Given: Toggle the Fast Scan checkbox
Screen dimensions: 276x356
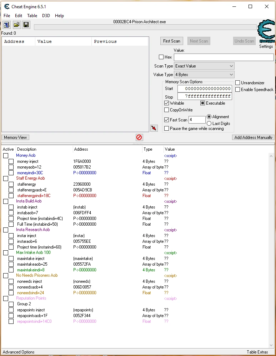Looking at the screenshot, I should point(167,120).
